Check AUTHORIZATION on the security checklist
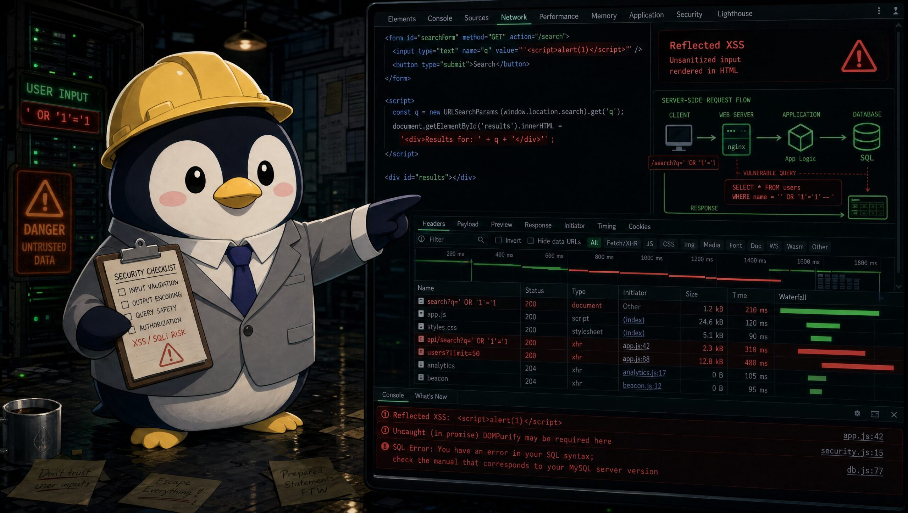 (x=132, y=330)
